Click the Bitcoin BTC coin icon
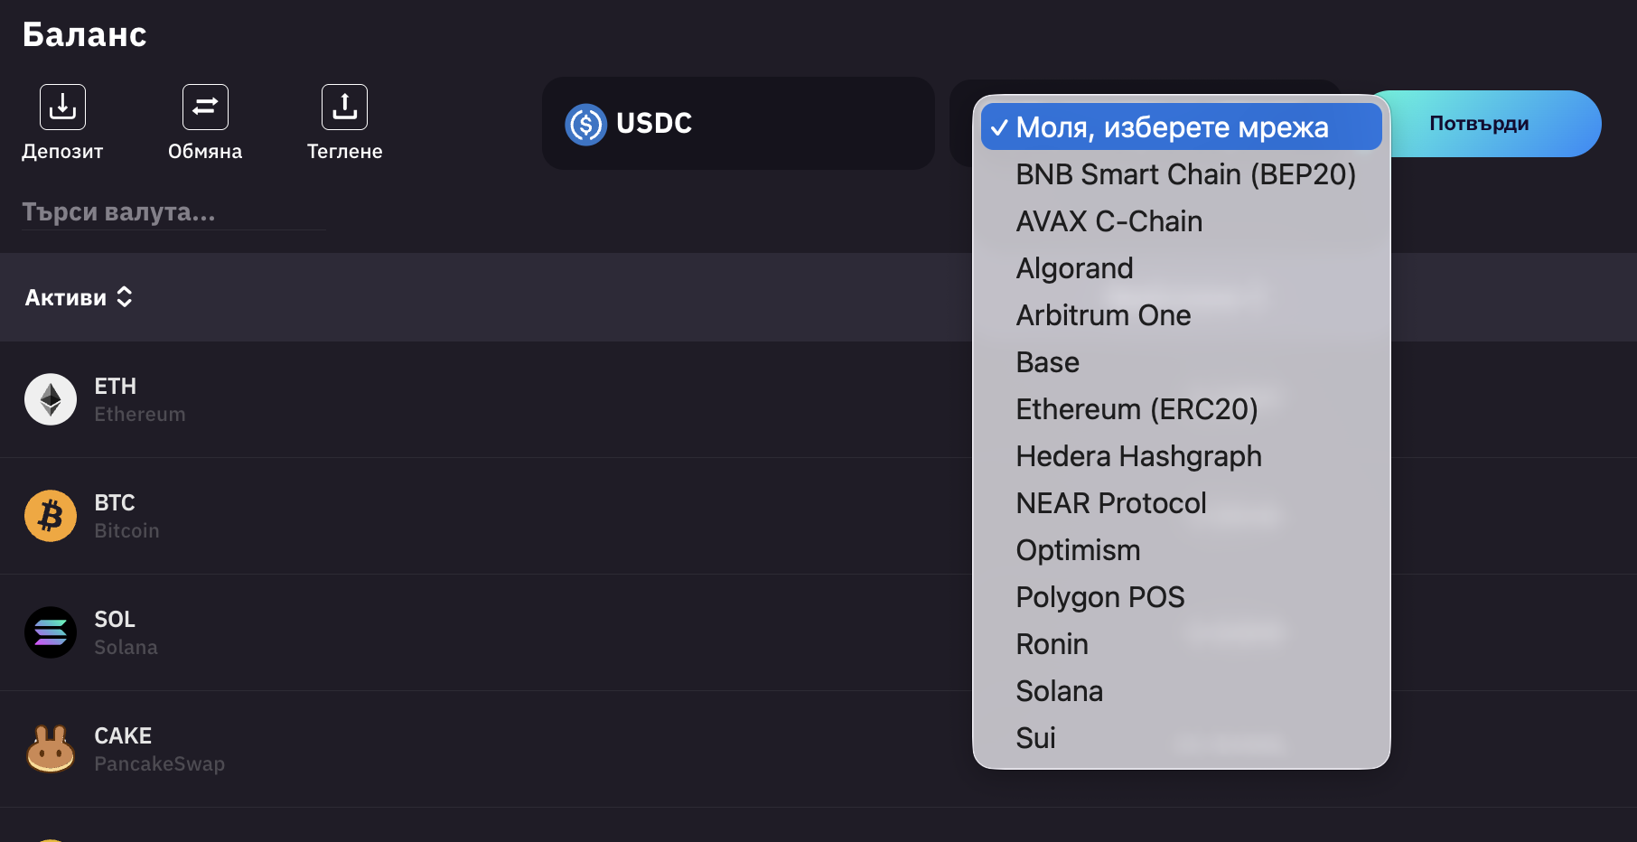1637x842 pixels. point(51,516)
